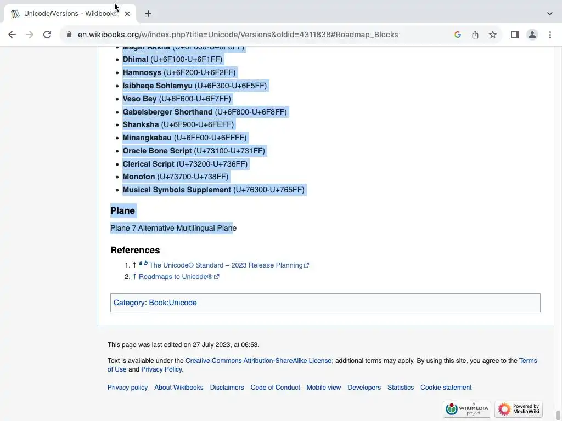View site information lock icon

tap(69, 35)
